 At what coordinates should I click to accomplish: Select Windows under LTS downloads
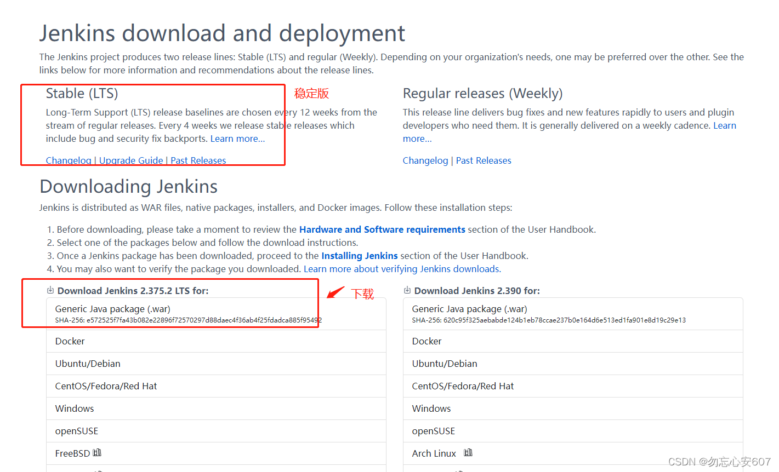pyautogui.click(x=216, y=408)
